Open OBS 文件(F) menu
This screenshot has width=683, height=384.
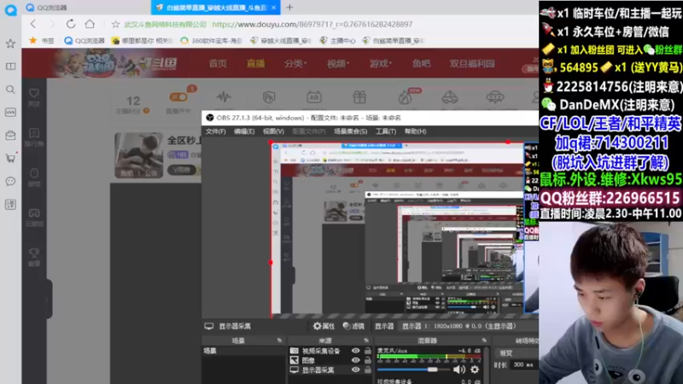[x=216, y=131]
